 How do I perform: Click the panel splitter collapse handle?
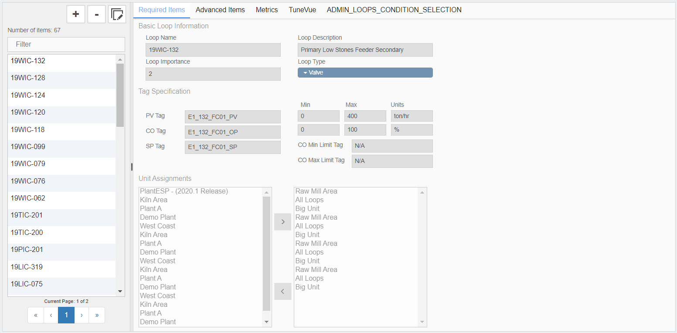click(132, 167)
